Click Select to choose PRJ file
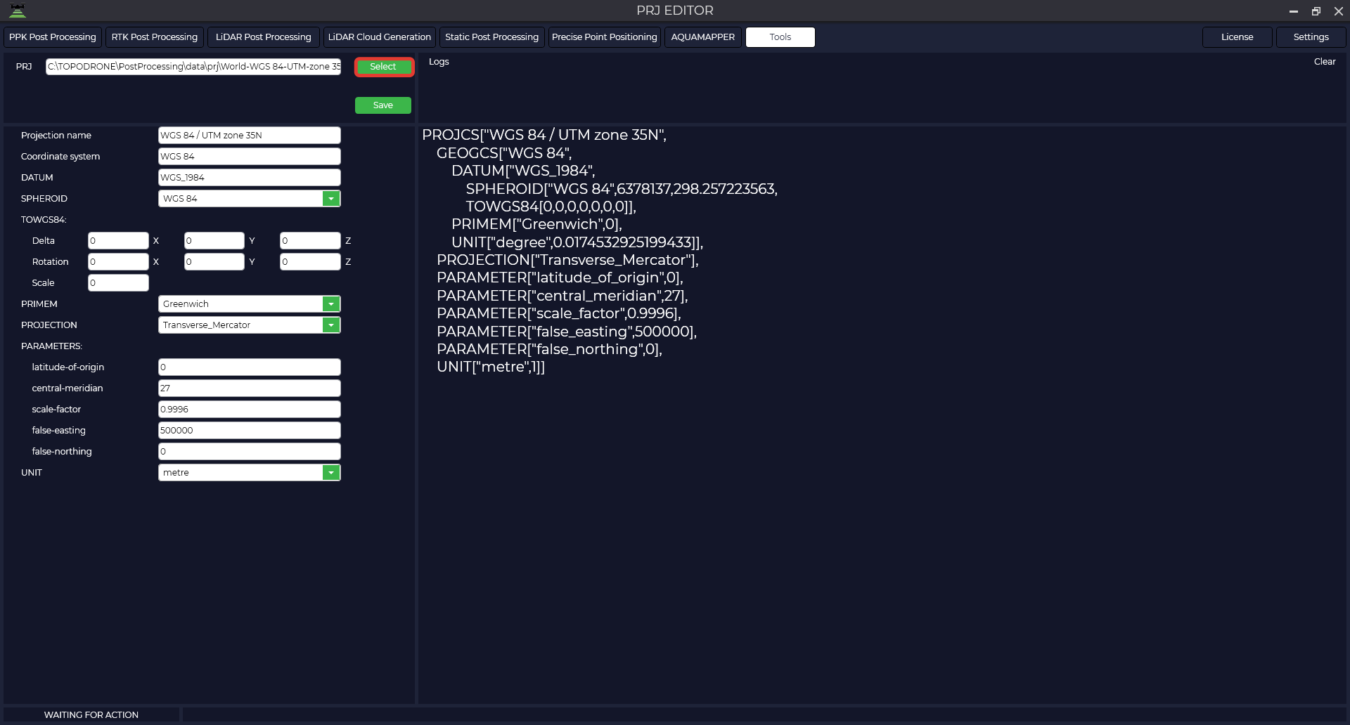The width and height of the screenshot is (1350, 725). [384, 67]
